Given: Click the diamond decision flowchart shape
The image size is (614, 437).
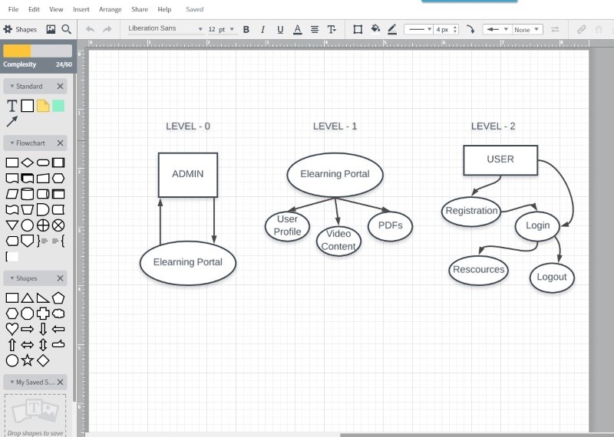Looking at the screenshot, I should coord(28,163).
